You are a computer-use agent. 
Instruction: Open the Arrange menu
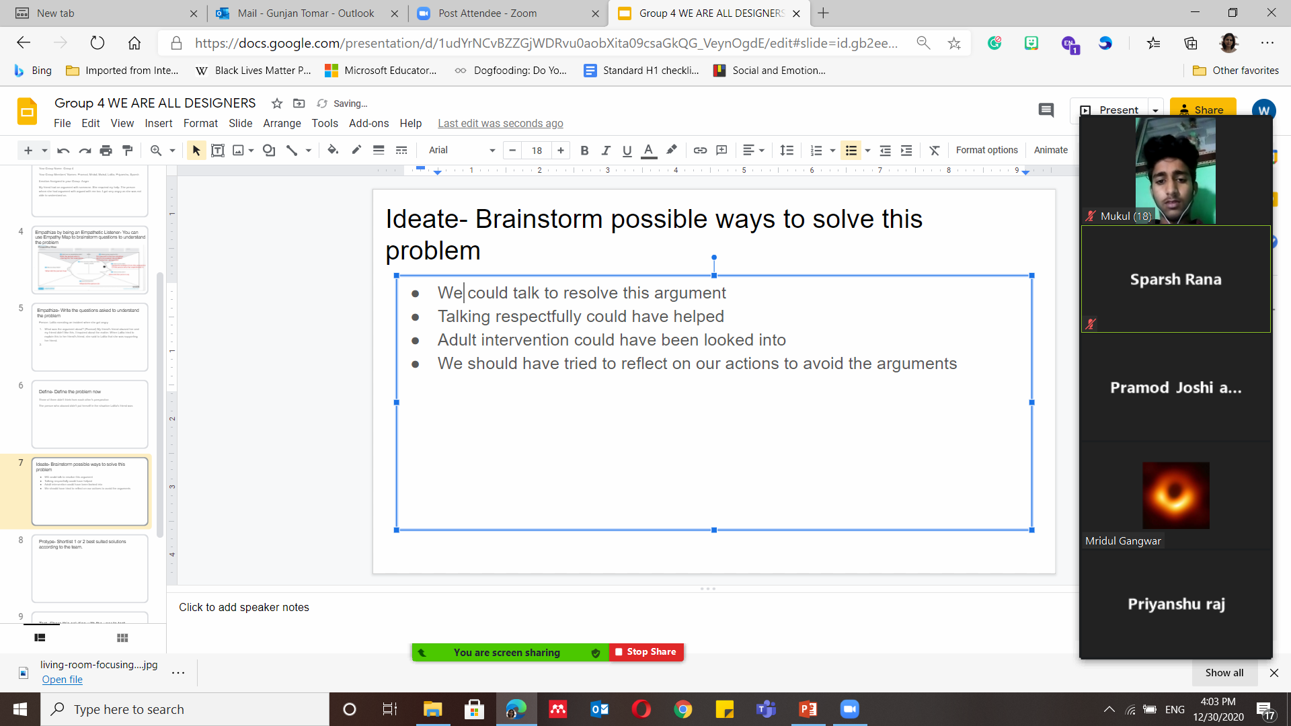282,124
